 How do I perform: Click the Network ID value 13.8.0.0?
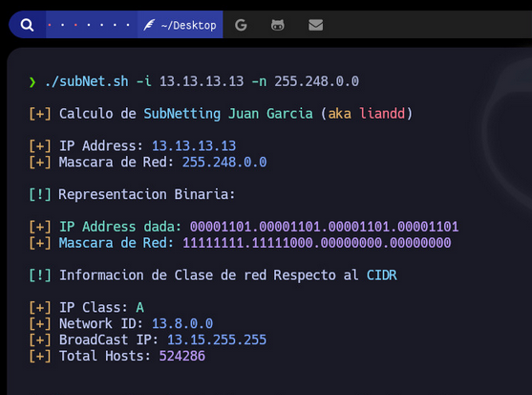coord(182,323)
